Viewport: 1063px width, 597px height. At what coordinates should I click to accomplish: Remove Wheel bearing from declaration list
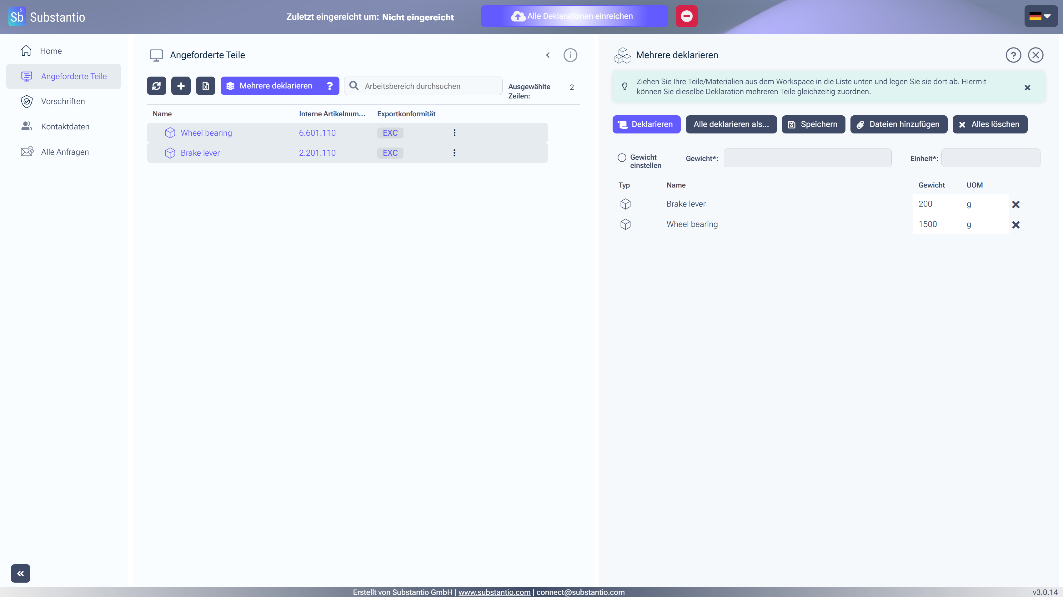tap(1015, 224)
